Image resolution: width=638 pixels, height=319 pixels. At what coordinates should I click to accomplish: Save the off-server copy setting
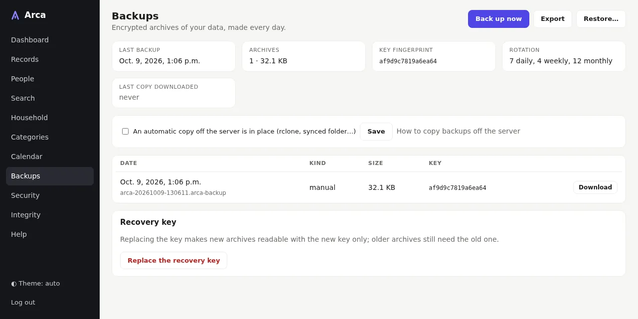tap(376, 132)
